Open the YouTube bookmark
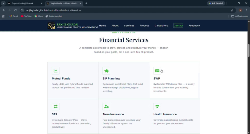This screenshot has width=250, height=134. coord(26,16)
